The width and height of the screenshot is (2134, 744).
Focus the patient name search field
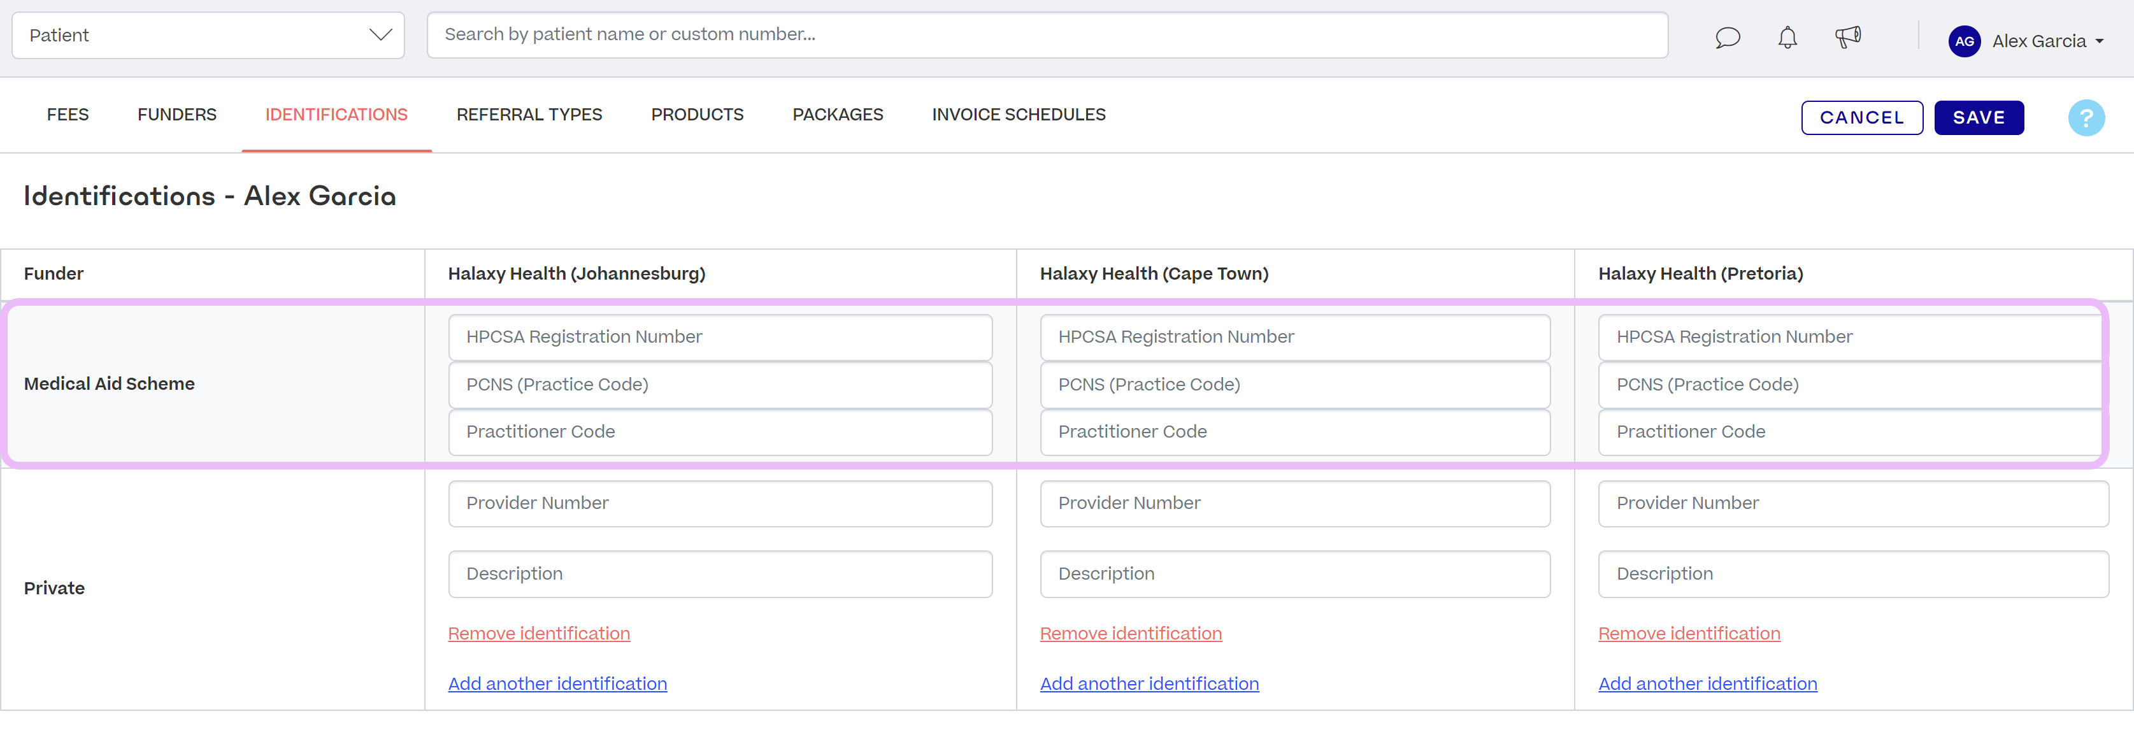tap(1047, 35)
